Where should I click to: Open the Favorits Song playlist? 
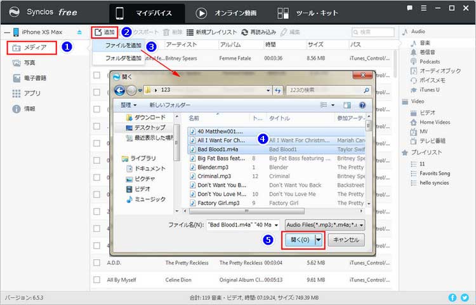pos(430,173)
